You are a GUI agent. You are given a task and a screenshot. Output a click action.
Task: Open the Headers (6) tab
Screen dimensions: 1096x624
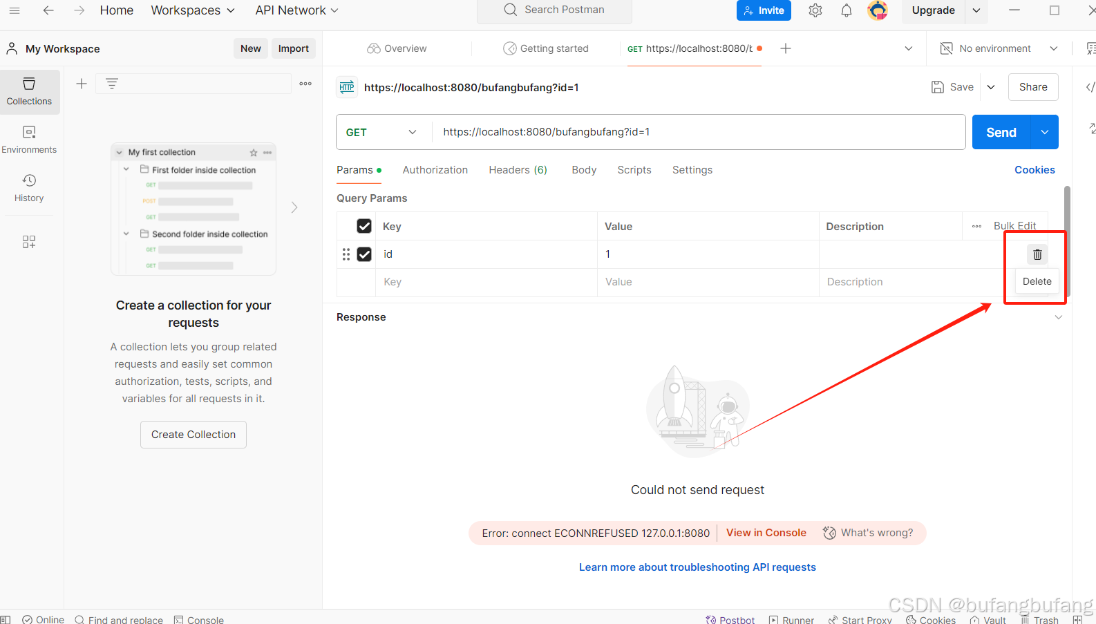point(518,170)
